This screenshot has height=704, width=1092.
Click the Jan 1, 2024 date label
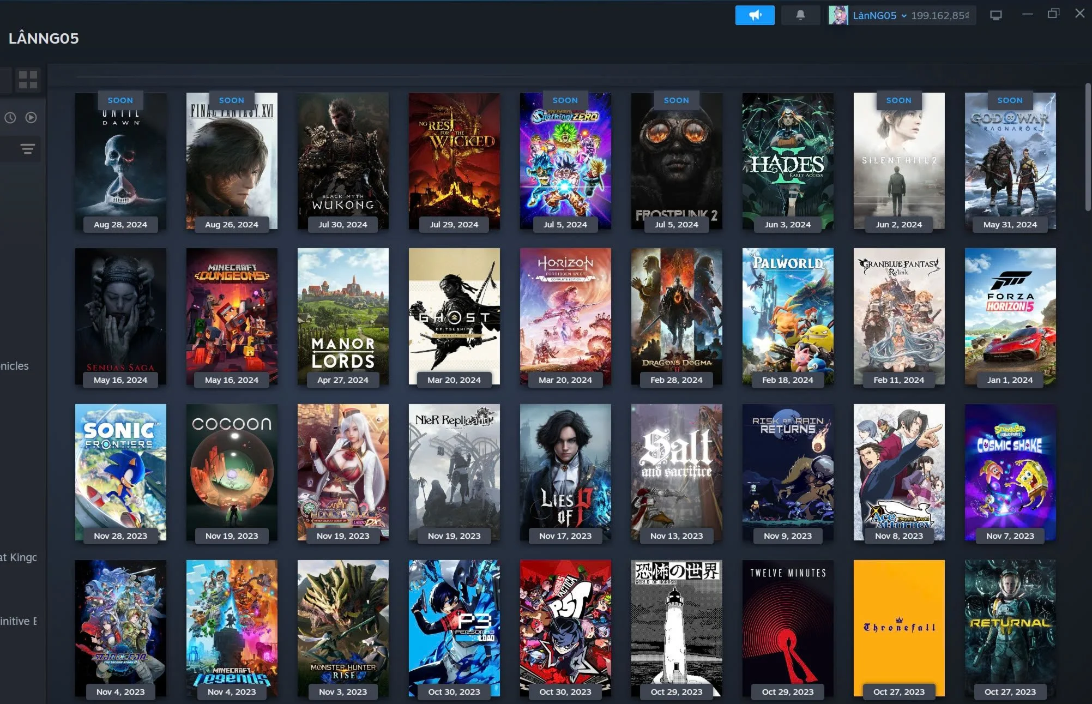[x=1010, y=380]
